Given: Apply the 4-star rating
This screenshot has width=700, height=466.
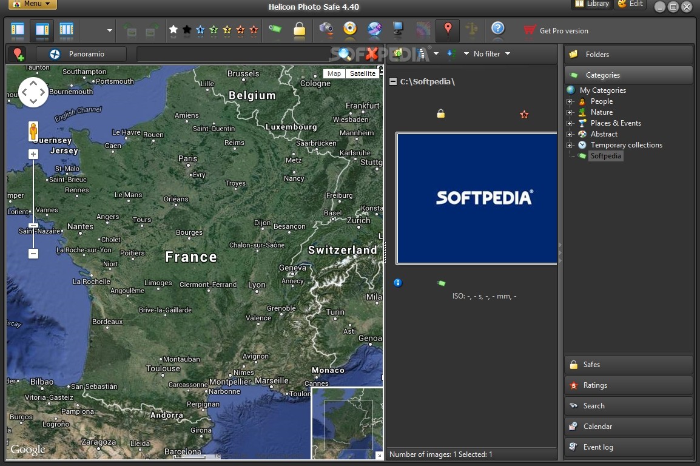Looking at the screenshot, I should pos(240,30).
